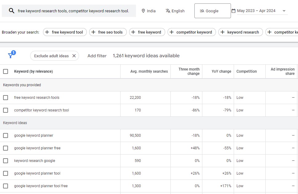Click the 'Keywords you provided' section header

point(22,85)
